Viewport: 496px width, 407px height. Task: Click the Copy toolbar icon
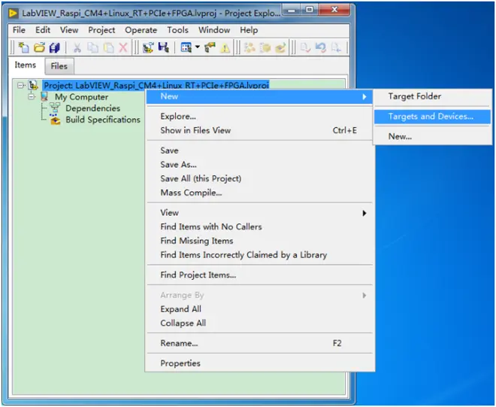[92, 48]
